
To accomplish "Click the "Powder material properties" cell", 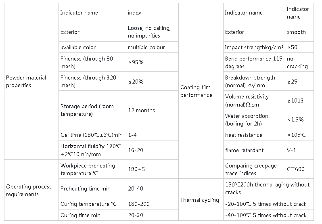I will [26, 82].
